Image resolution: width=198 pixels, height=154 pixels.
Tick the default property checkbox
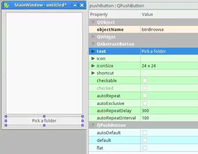(145, 140)
